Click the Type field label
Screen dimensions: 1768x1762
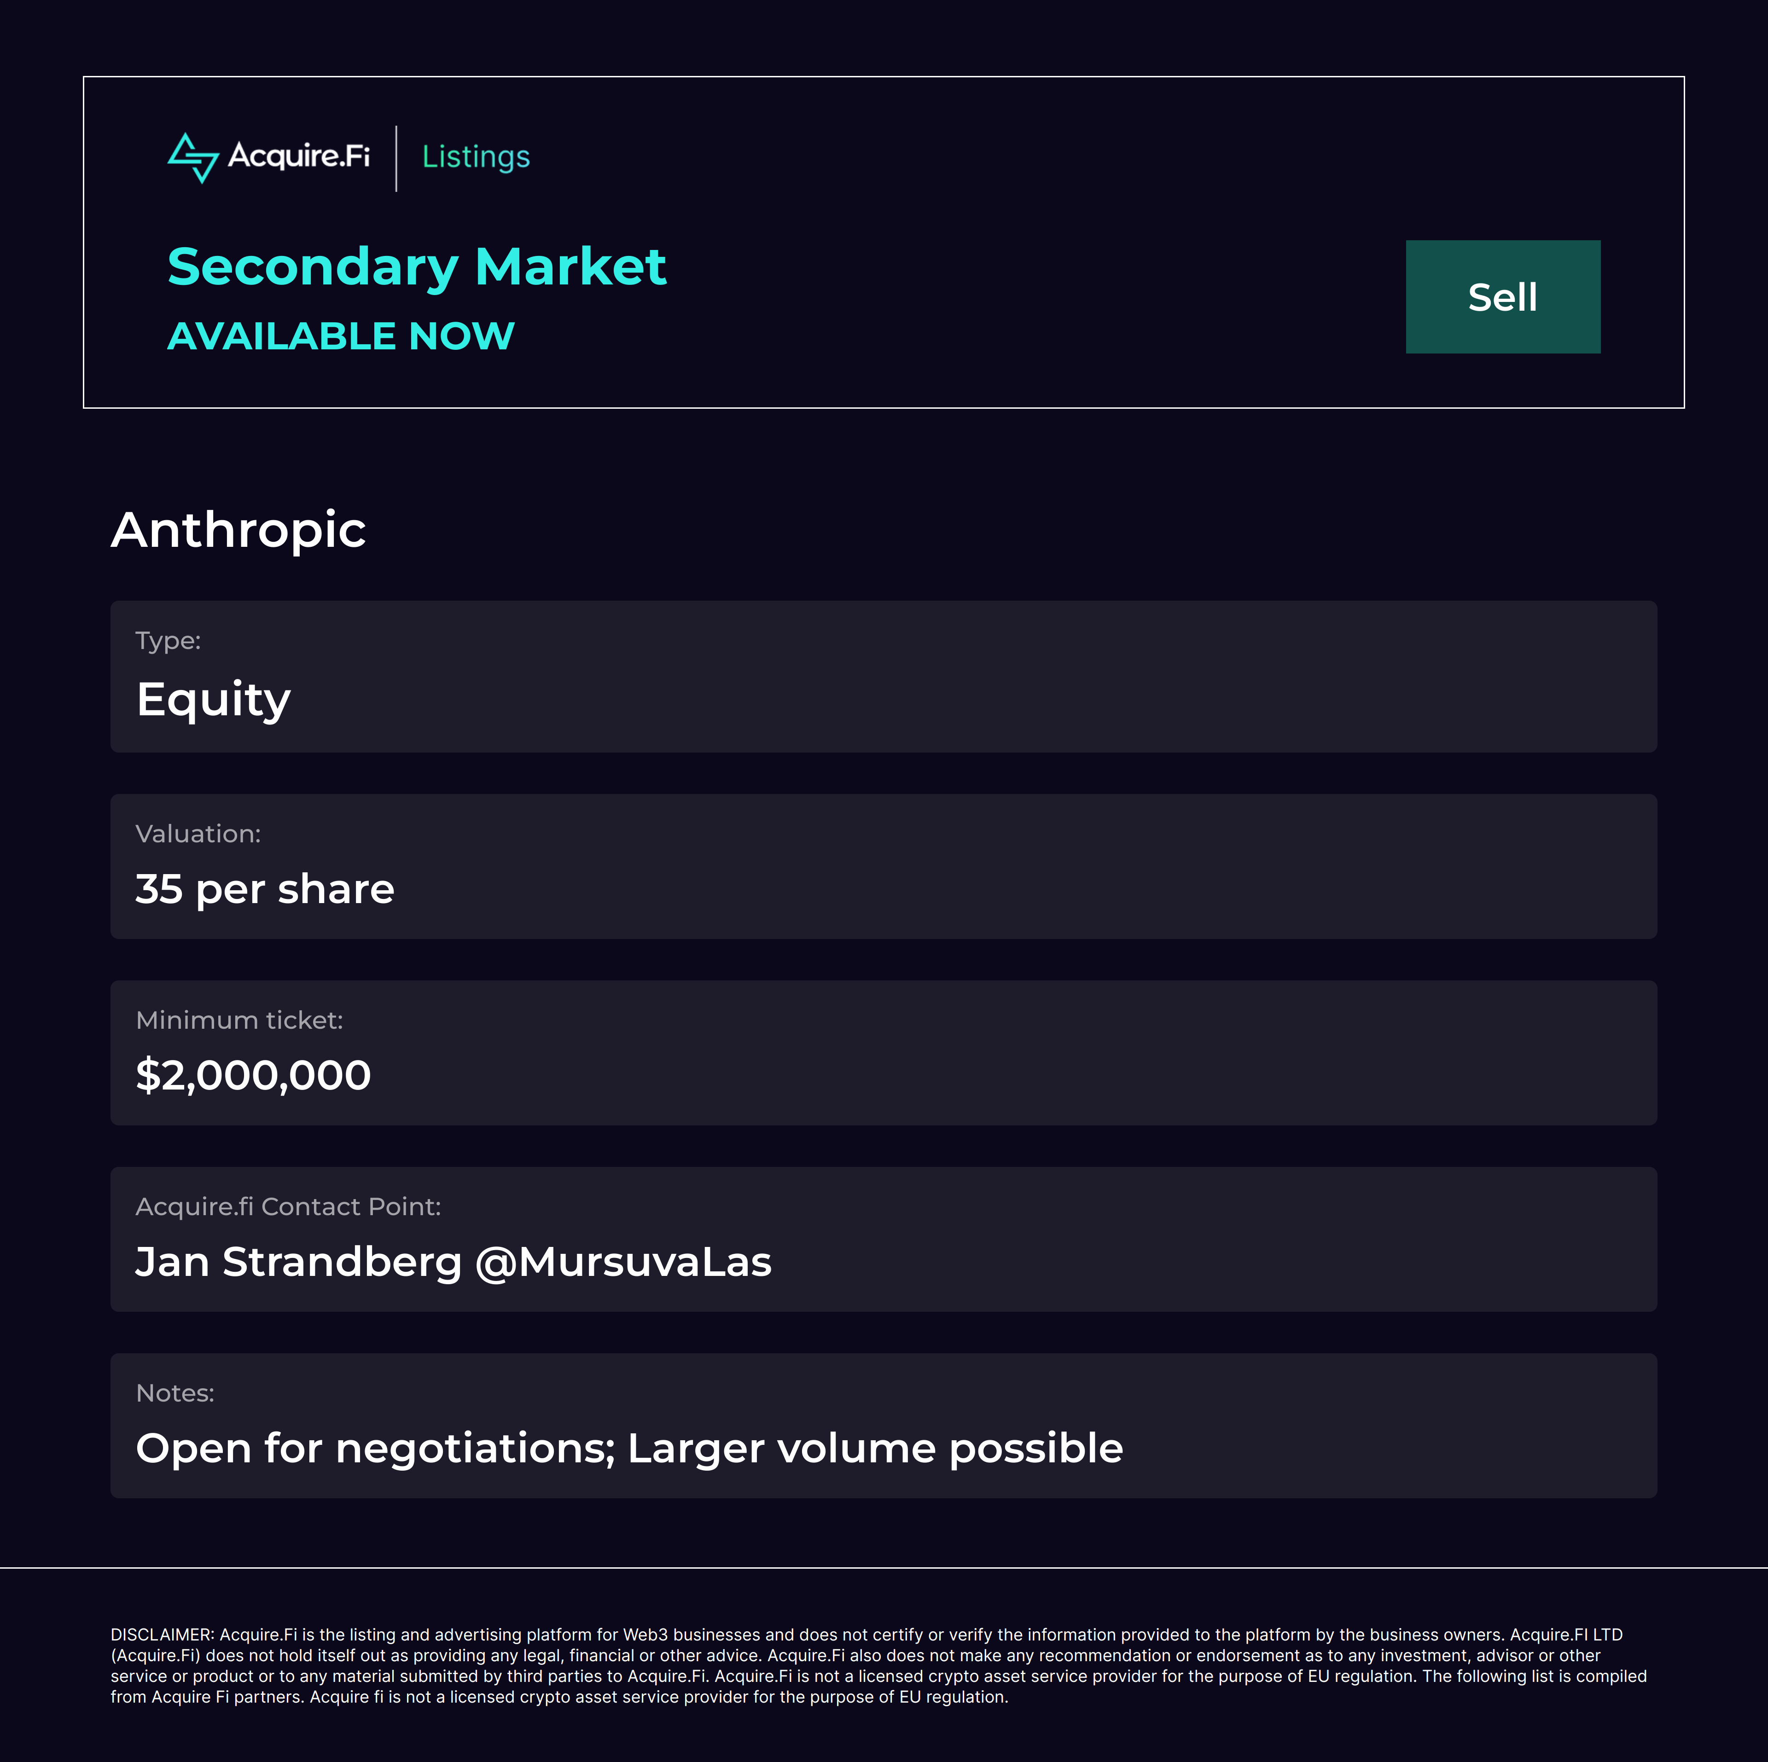click(x=168, y=640)
